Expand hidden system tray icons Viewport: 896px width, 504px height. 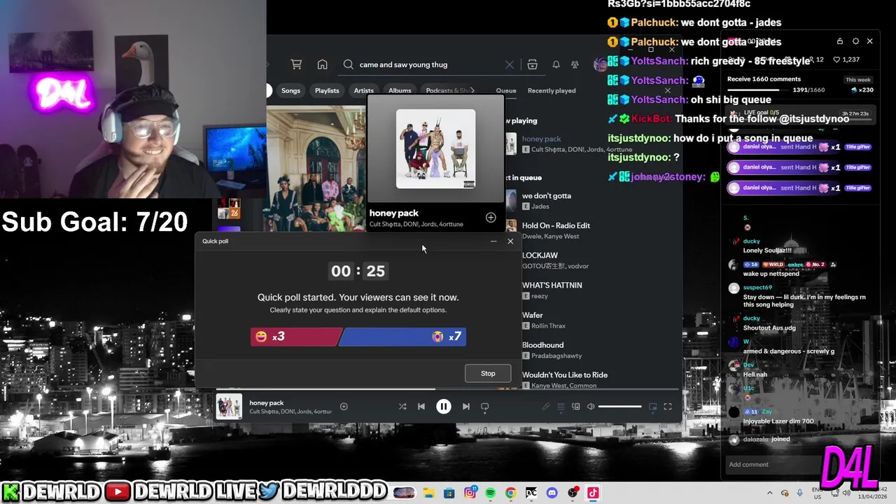[770, 493]
